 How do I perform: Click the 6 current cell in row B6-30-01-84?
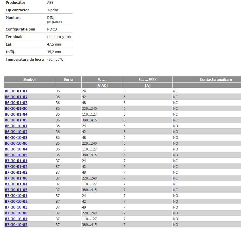125,114
